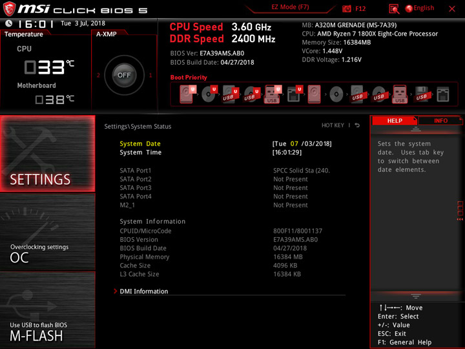The width and height of the screenshot is (465, 349).
Task: Select the UEFI USB hard disk boot icon
Action: [x=231, y=94]
